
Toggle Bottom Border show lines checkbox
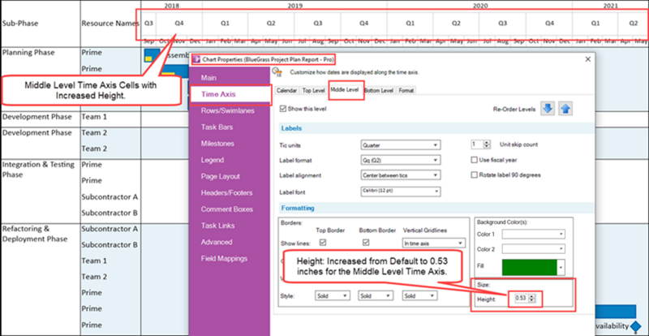366,243
